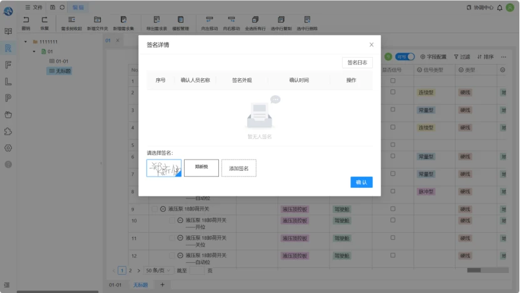Click the horizontal scrollbar thumb under the table

474,270
